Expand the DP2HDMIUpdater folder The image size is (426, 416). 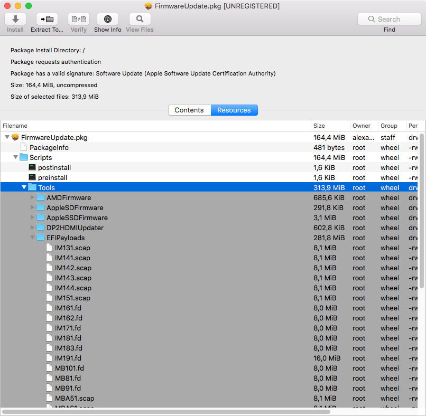(x=32, y=228)
